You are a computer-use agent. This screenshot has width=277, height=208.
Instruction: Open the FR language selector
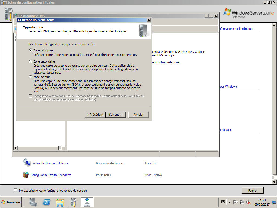(223, 202)
